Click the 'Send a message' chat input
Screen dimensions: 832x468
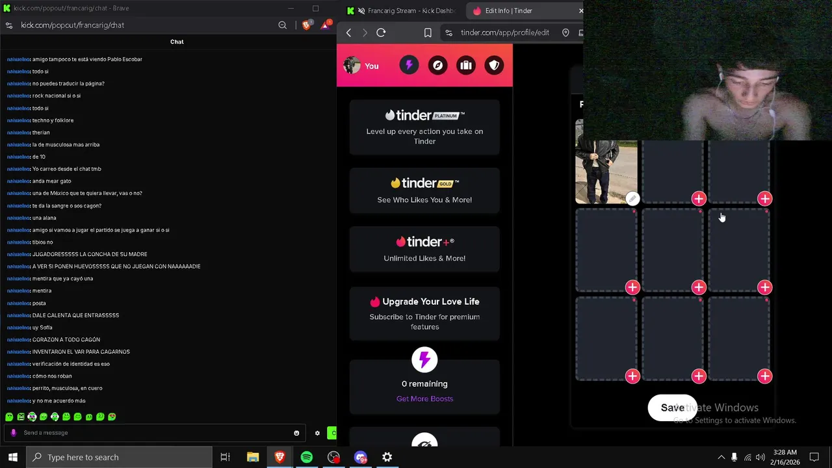coord(156,432)
